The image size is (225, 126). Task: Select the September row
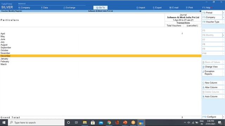coord(101,48)
